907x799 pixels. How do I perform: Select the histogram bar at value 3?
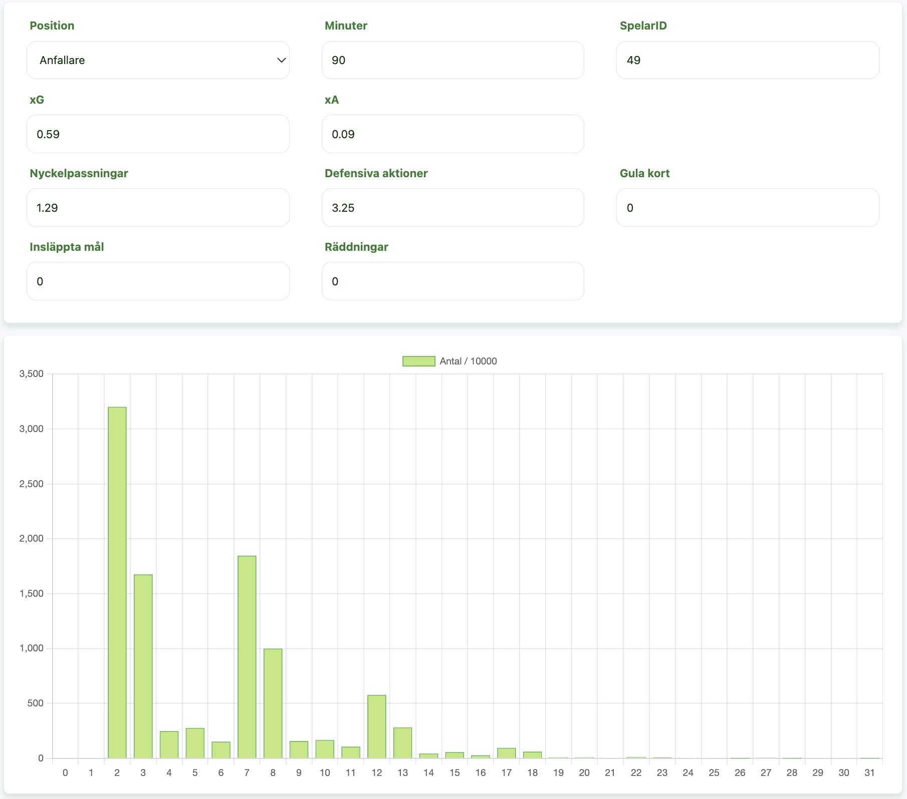pos(143,666)
